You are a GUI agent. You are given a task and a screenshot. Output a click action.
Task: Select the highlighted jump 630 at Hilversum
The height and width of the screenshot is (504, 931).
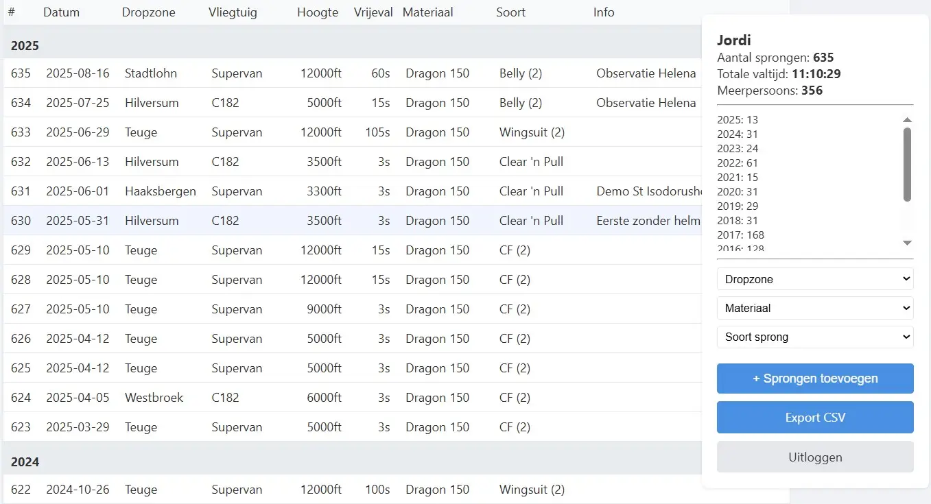(274, 220)
